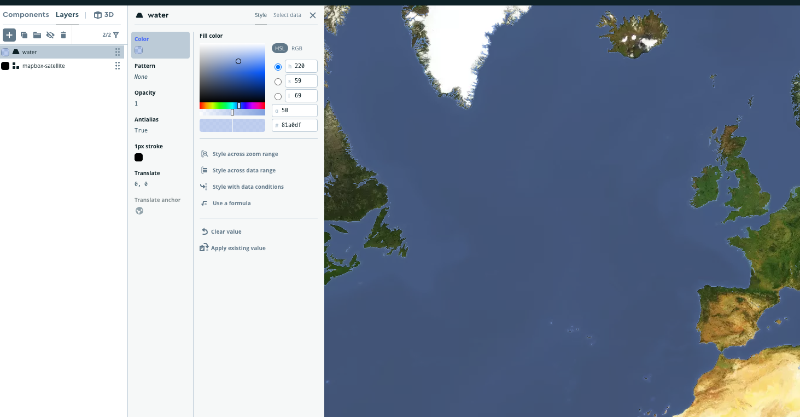The width and height of the screenshot is (800, 417).
Task: Select the hue radio button labeled h
Action: tap(278, 66)
